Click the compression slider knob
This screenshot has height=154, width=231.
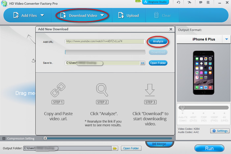(x=45, y=139)
